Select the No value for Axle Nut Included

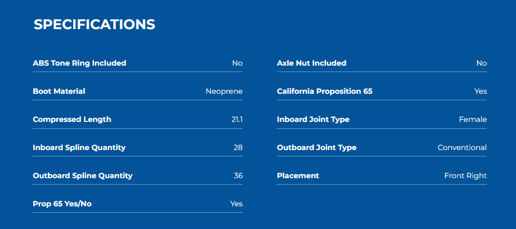click(x=481, y=63)
